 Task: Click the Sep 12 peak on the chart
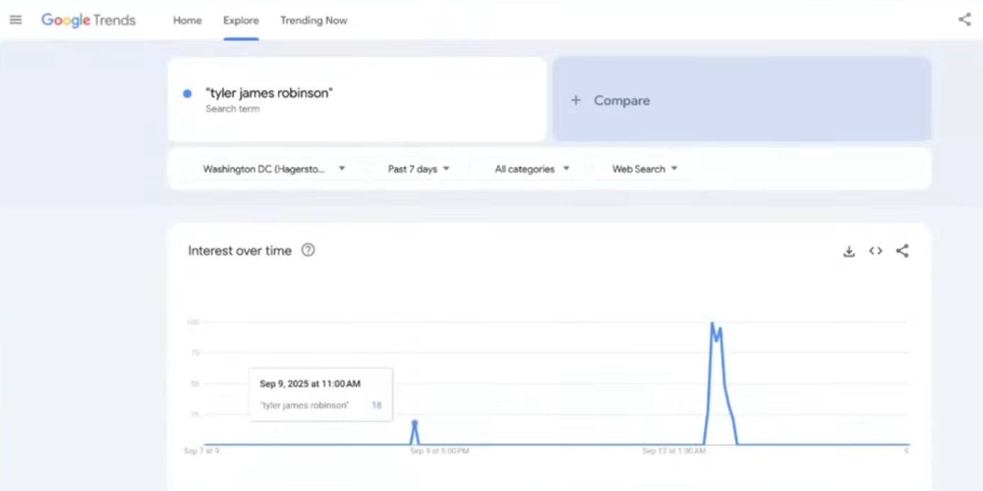coord(712,323)
